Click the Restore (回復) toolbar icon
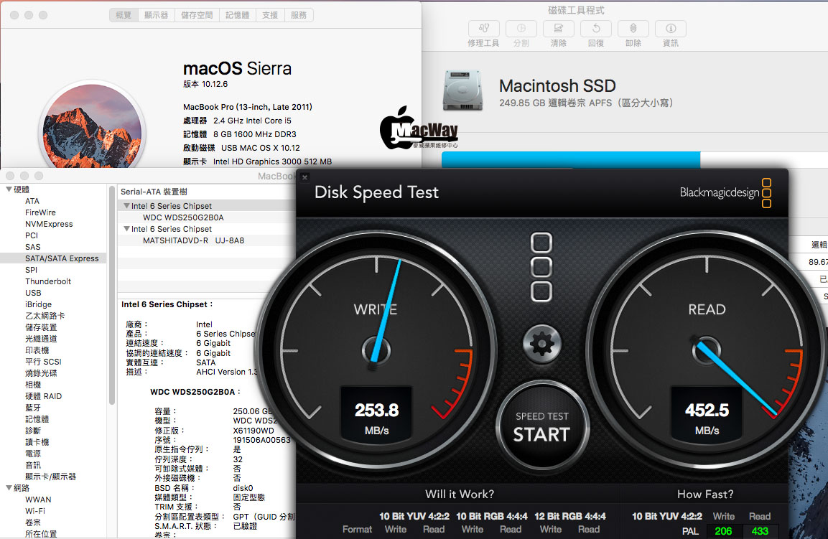This screenshot has width=828, height=539. 595,29
